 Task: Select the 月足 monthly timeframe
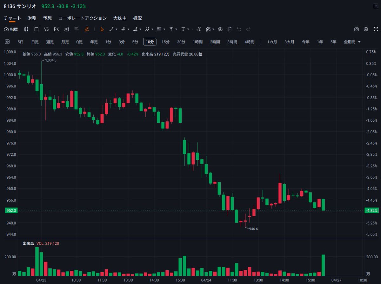(65, 42)
